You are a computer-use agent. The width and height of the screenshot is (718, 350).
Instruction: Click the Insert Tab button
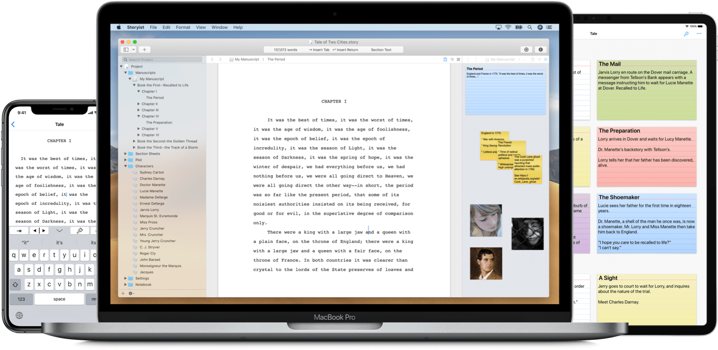pyautogui.click(x=319, y=50)
